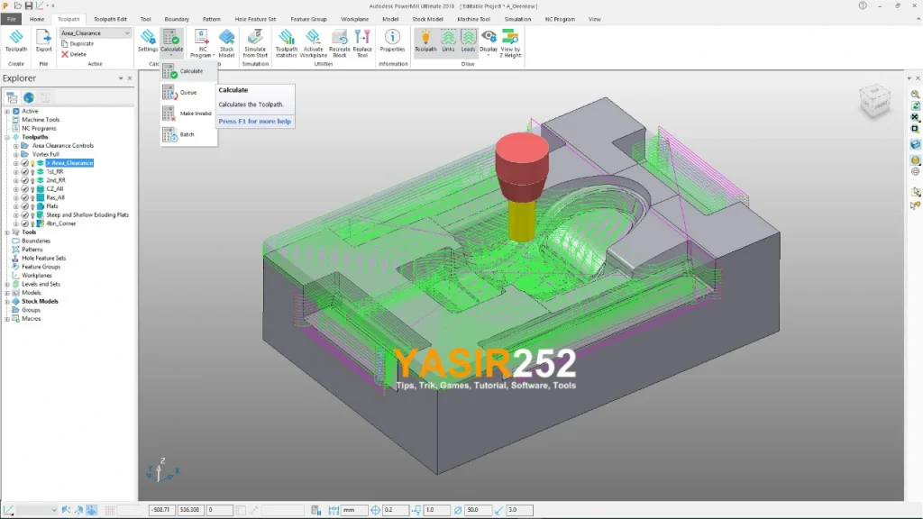Open the Explorer panel options arrow

(x=121, y=78)
